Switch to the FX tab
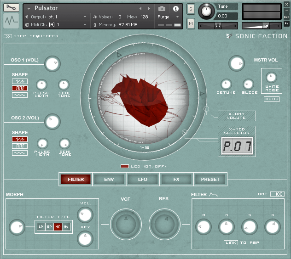Viewport: 291px width, 259px height. (176, 179)
